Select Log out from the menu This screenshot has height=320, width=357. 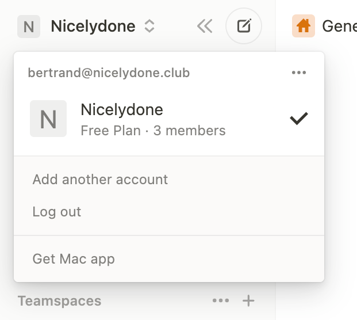57,212
